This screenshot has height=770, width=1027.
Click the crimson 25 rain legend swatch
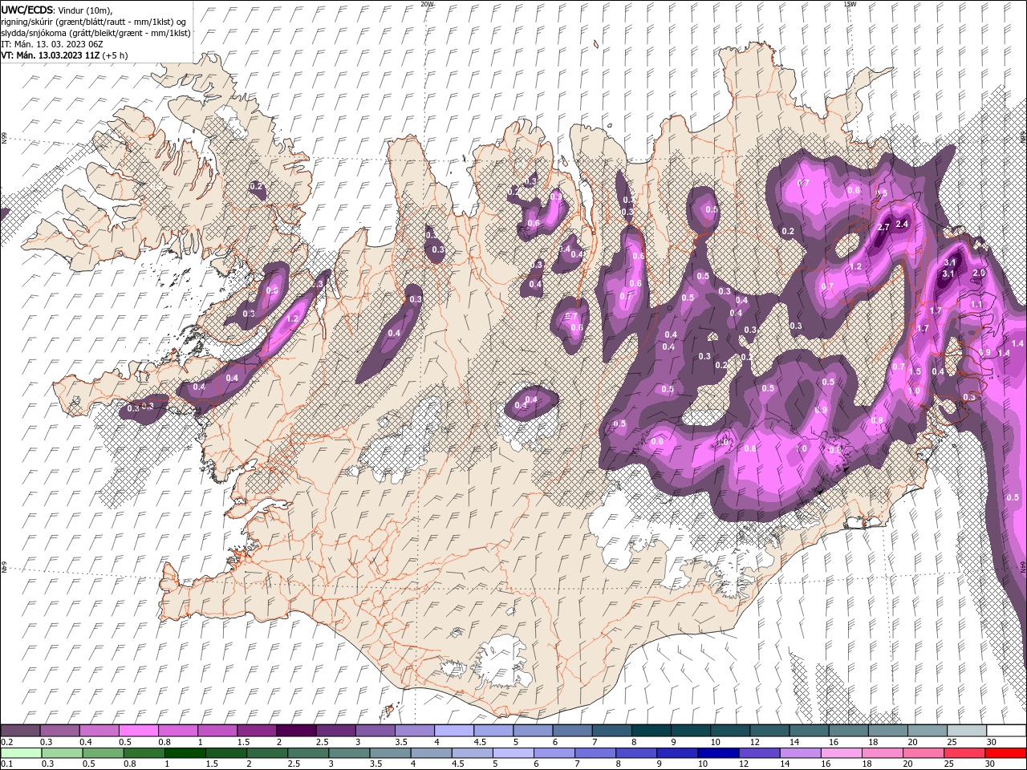click(x=964, y=753)
